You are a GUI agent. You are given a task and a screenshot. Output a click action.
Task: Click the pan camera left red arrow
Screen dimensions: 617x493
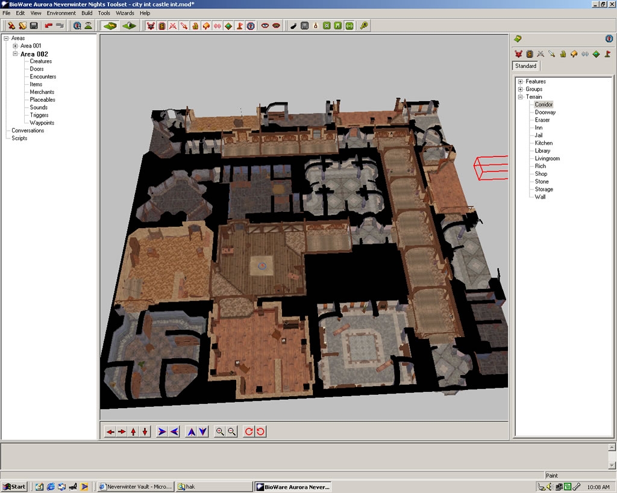pyautogui.click(x=110, y=432)
